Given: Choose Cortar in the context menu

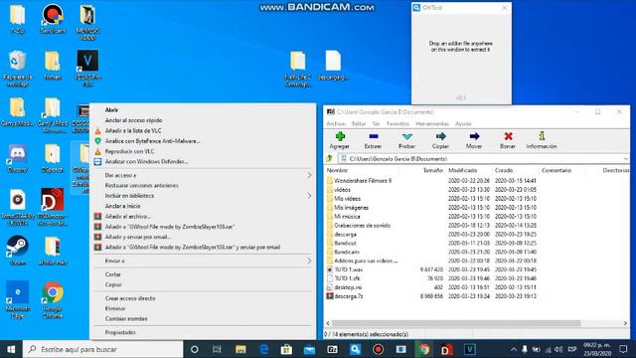Looking at the screenshot, I should point(203,274).
